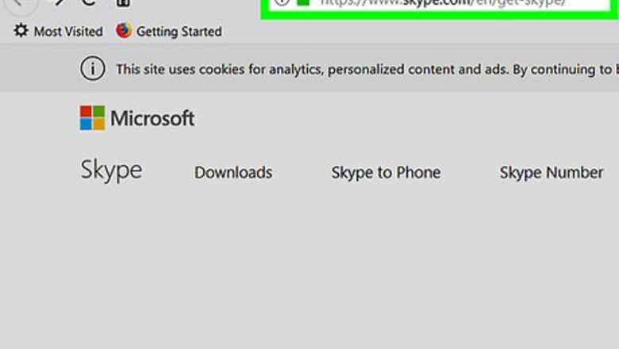Click the Forward arrow button
619x349 pixels.
[58, 3]
